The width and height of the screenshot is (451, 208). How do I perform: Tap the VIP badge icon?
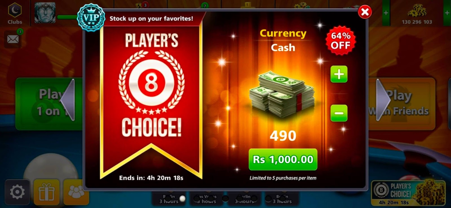pyautogui.click(x=91, y=17)
